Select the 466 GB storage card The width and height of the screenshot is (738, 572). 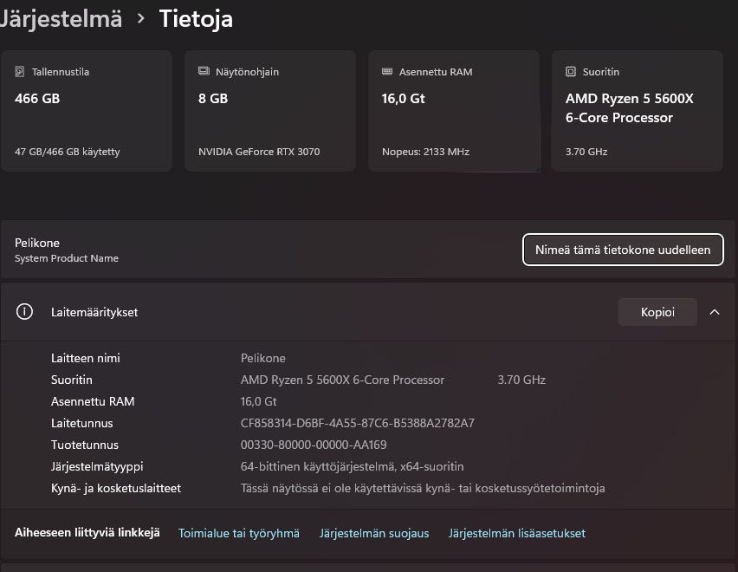click(86, 111)
